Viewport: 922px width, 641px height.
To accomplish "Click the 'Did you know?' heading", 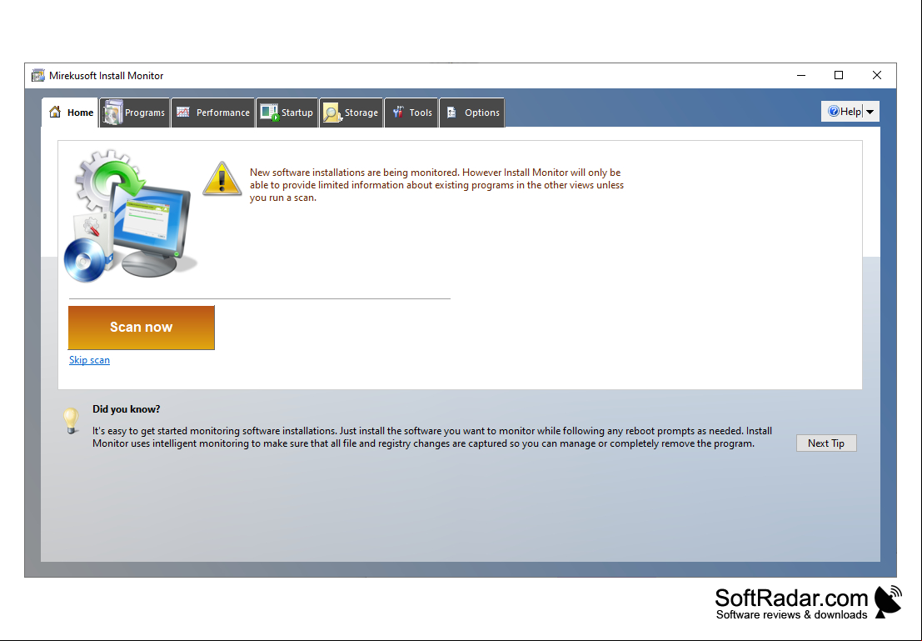I will (126, 409).
